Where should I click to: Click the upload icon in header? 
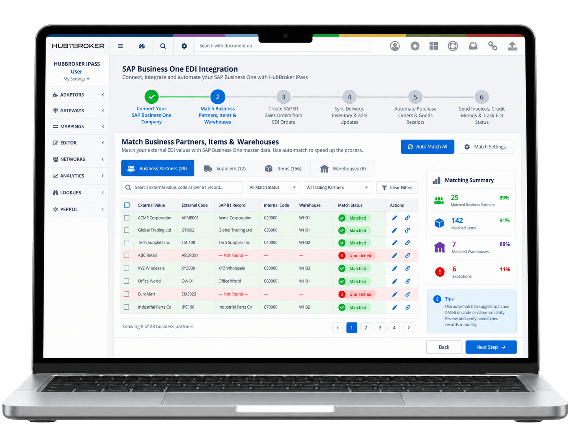(x=512, y=46)
